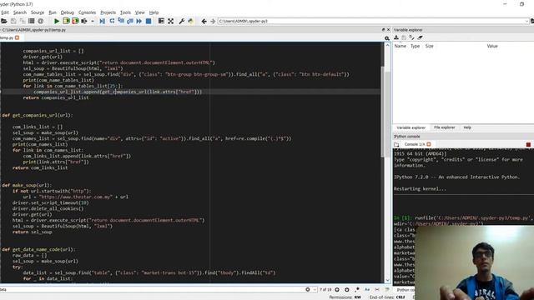The width and height of the screenshot is (534, 300).
Task: Close the editor pane with the X
Action: point(388,30)
